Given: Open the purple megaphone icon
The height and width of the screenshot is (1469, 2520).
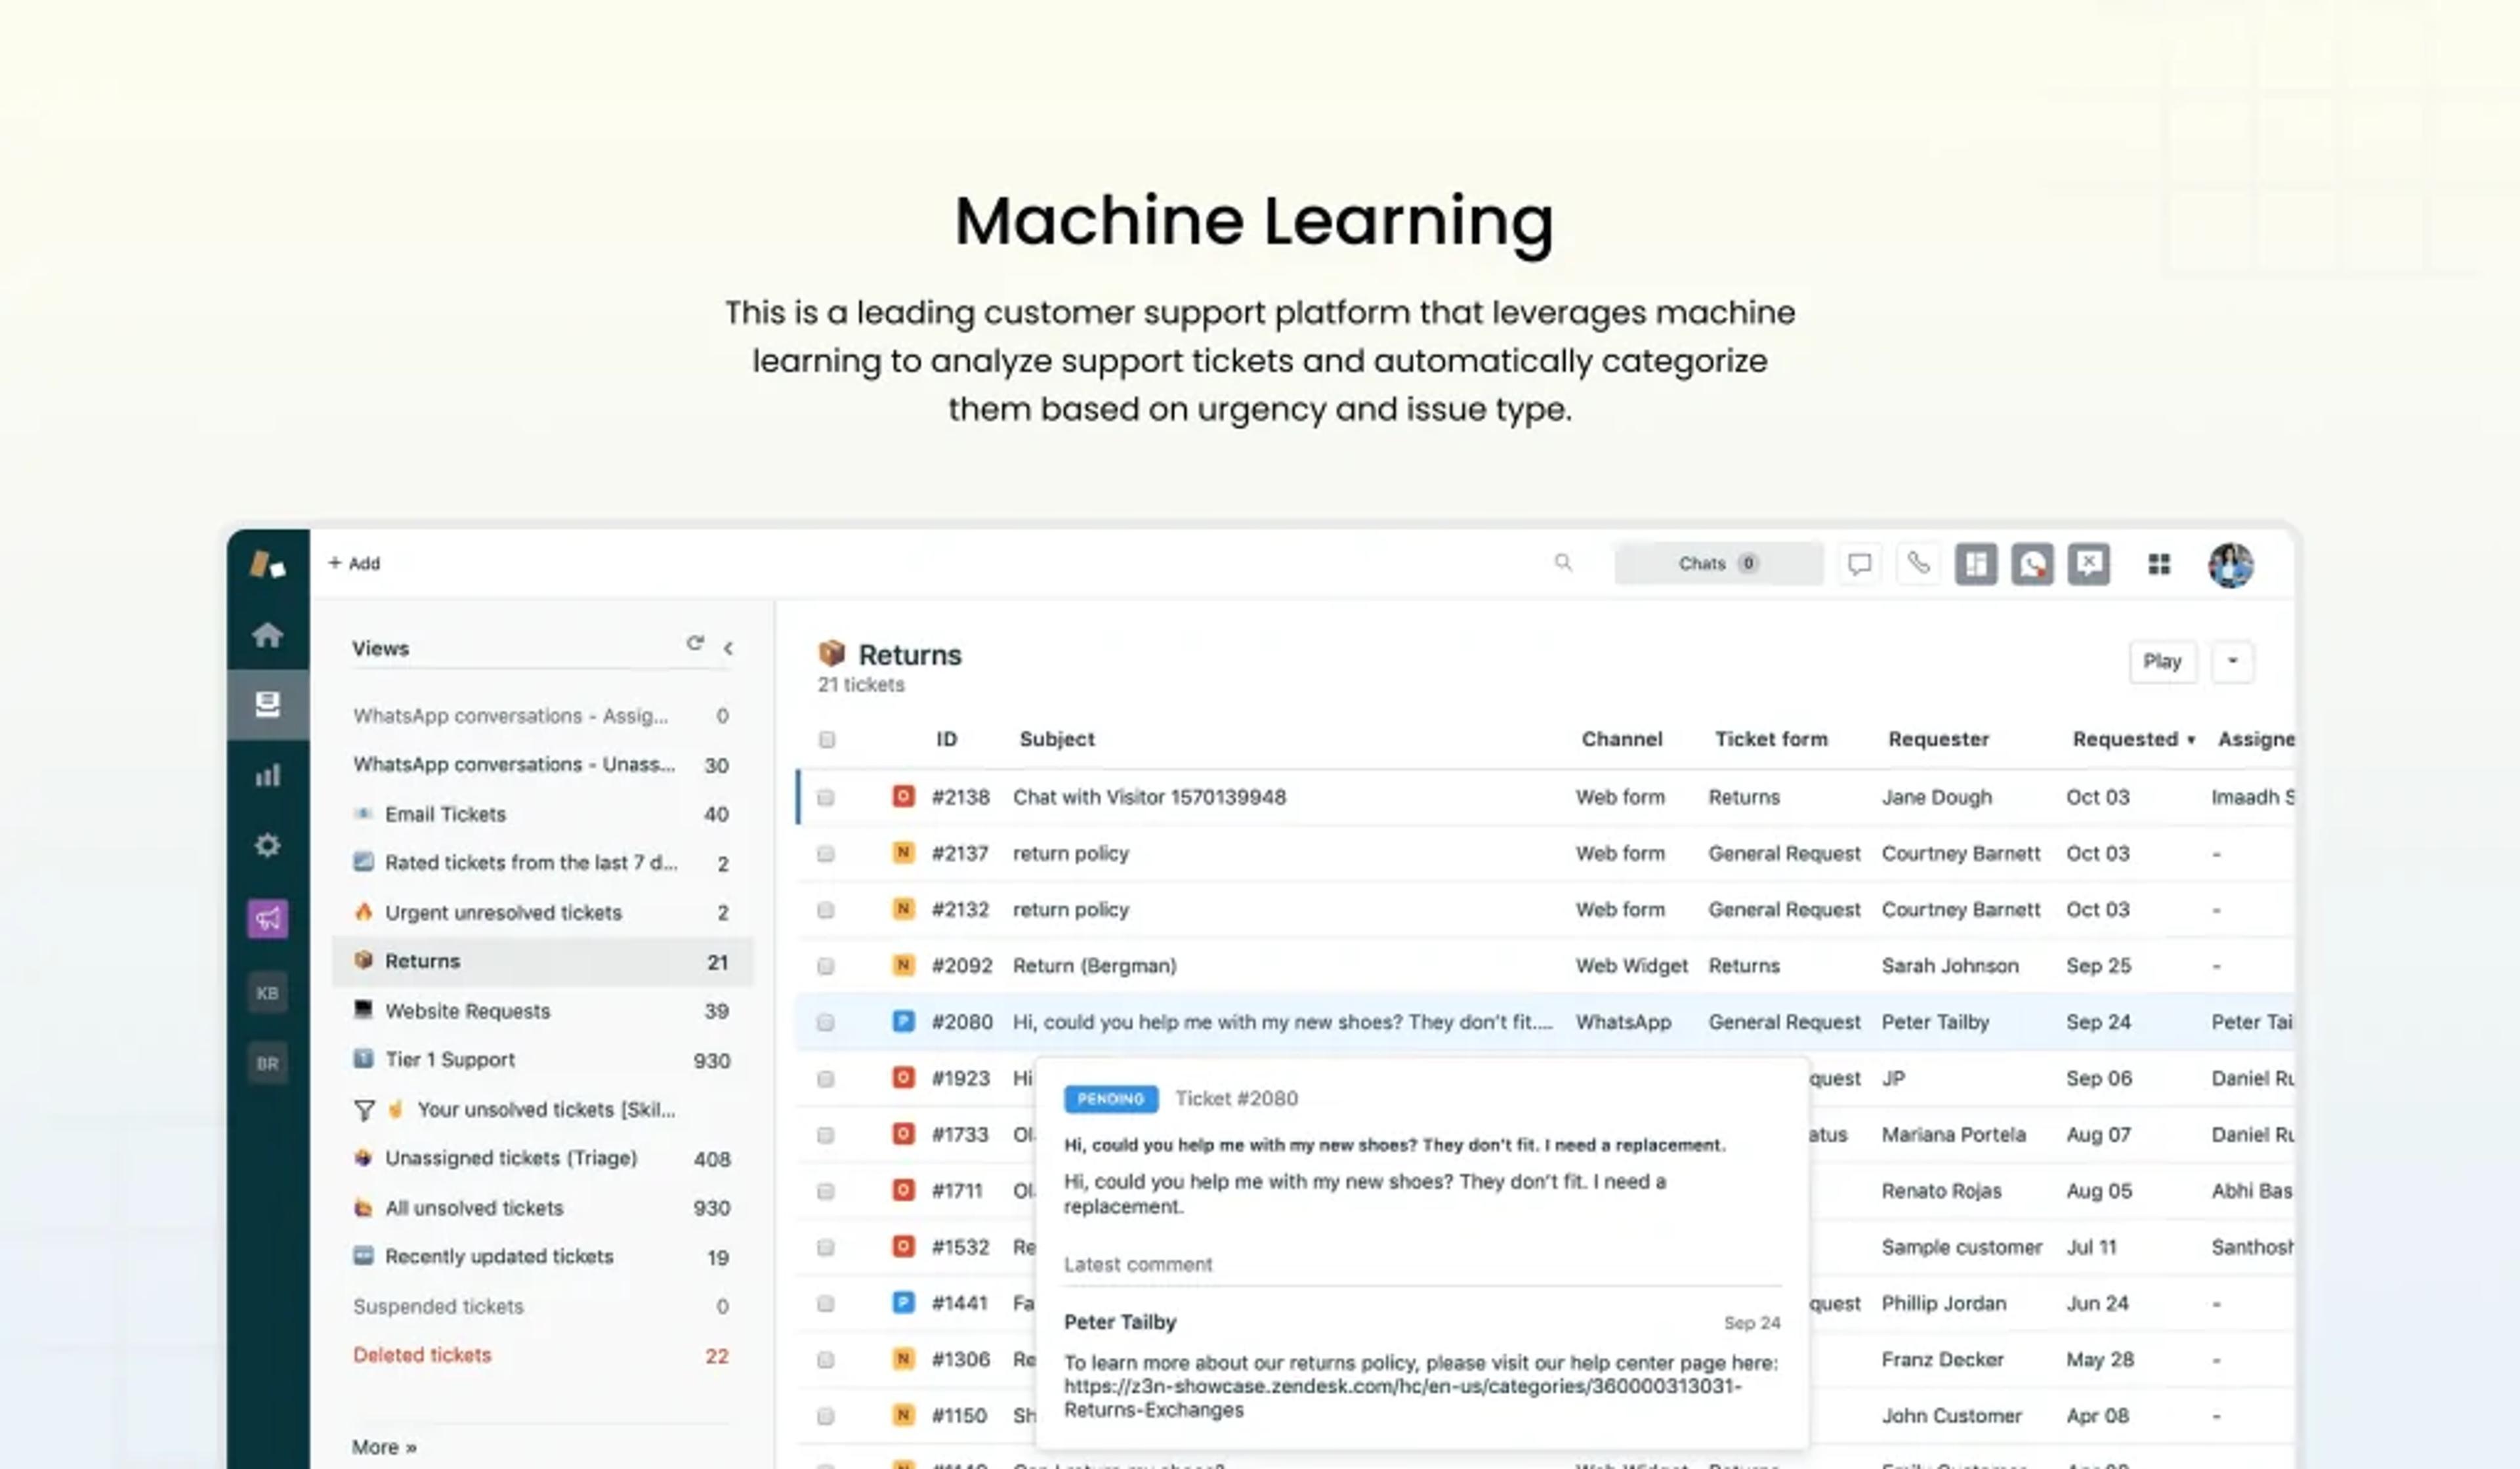Looking at the screenshot, I should 267,918.
